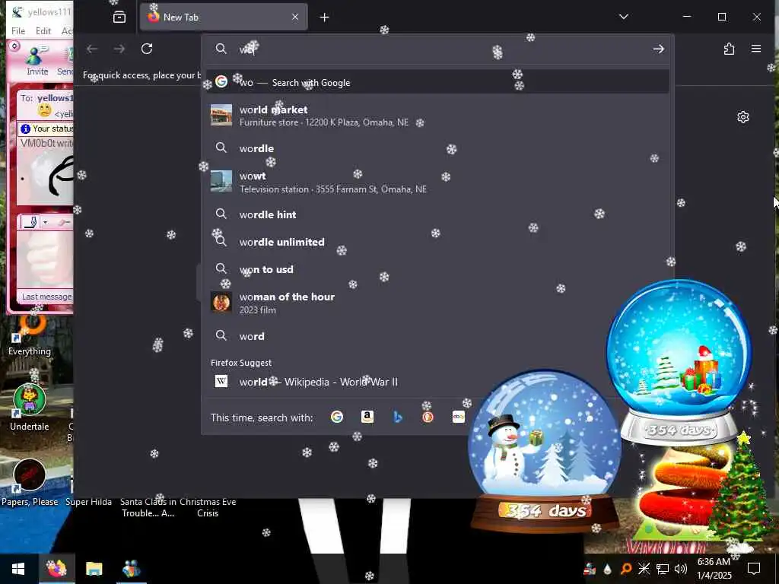Choose the 'world market' suggestion

point(437,116)
